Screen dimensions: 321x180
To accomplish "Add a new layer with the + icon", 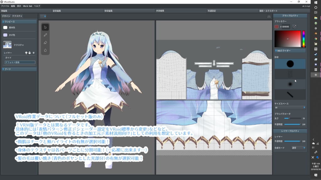I will click(x=34, y=53).
